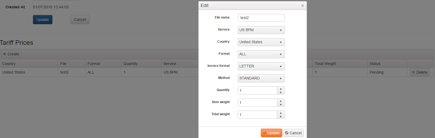Screen dimensions: 435x138
Task: Decrease Quantity using the down arrow
Action: click(281, 93)
